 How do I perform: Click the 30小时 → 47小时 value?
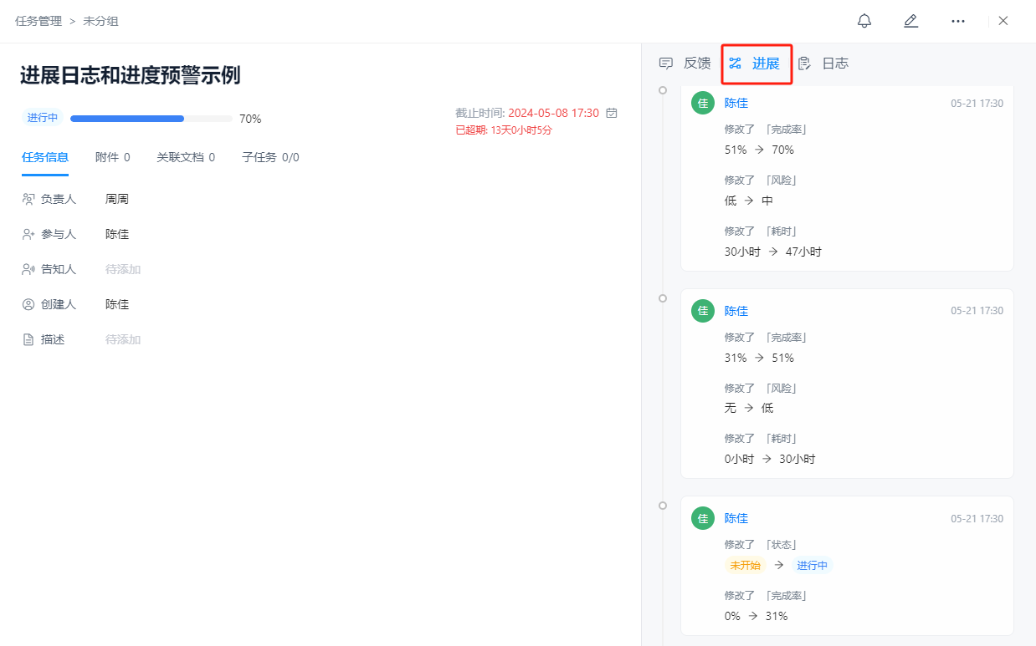[x=773, y=252]
